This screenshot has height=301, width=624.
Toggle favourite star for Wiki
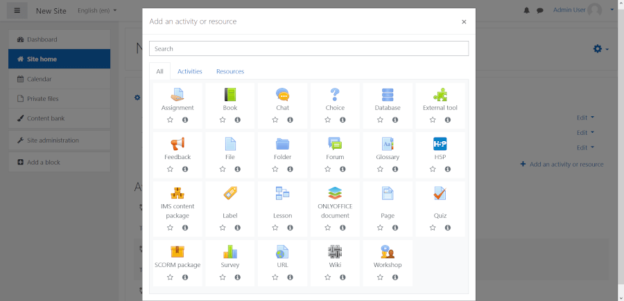(x=327, y=277)
